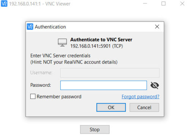Click the hint about RealVNC account details
This screenshot has width=190, height=137.
pyautogui.click(x=74, y=62)
